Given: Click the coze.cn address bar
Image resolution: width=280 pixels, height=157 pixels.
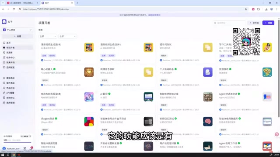Looking at the screenshot, I should pyautogui.click(x=132, y=9).
